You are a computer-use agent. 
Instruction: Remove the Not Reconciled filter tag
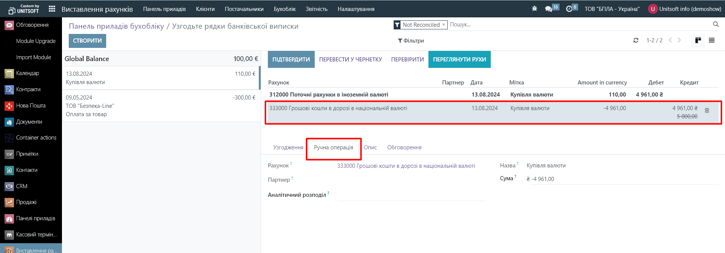pyautogui.click(x=444, y=25)
